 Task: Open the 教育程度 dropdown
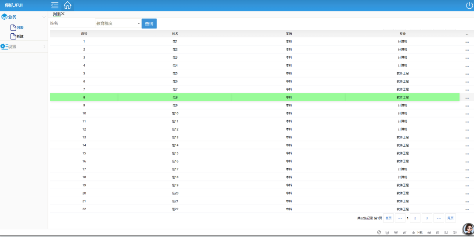tap(118, 24)
